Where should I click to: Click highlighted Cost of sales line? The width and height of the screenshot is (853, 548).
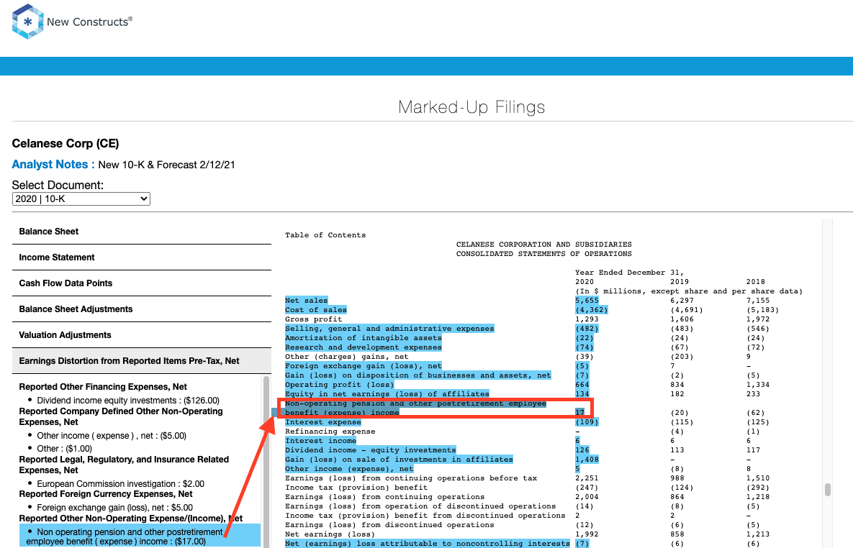315,310
